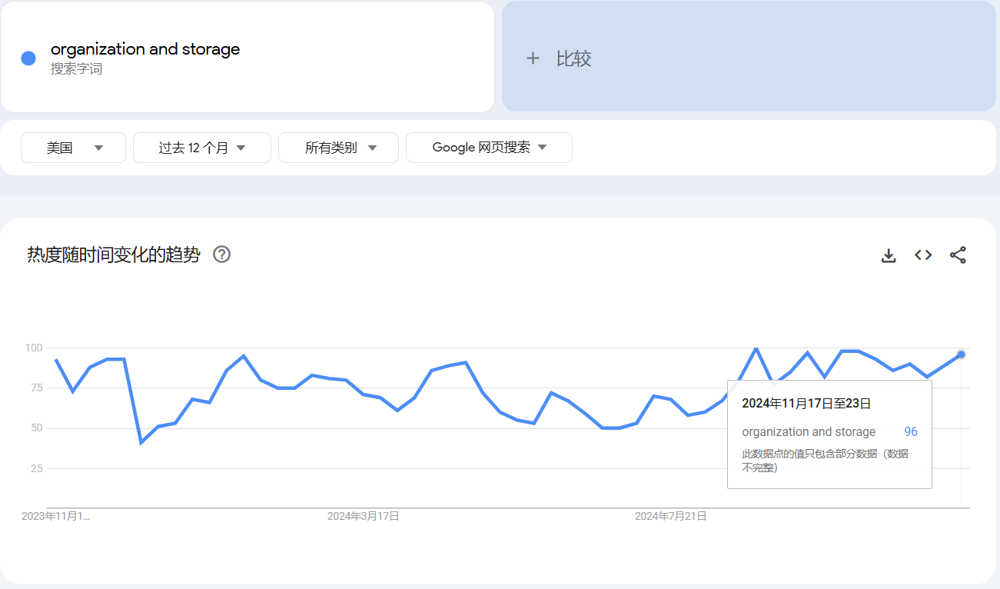Click the x-axis label 2024年7月21日
The image size is (1000, 589).
pyautogui.click(x=671, y=516)
